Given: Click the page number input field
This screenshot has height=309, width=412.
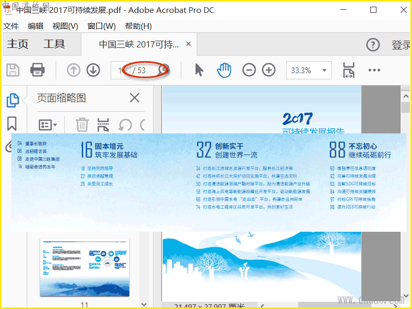Looking at the screenshot, I should 121,70.
